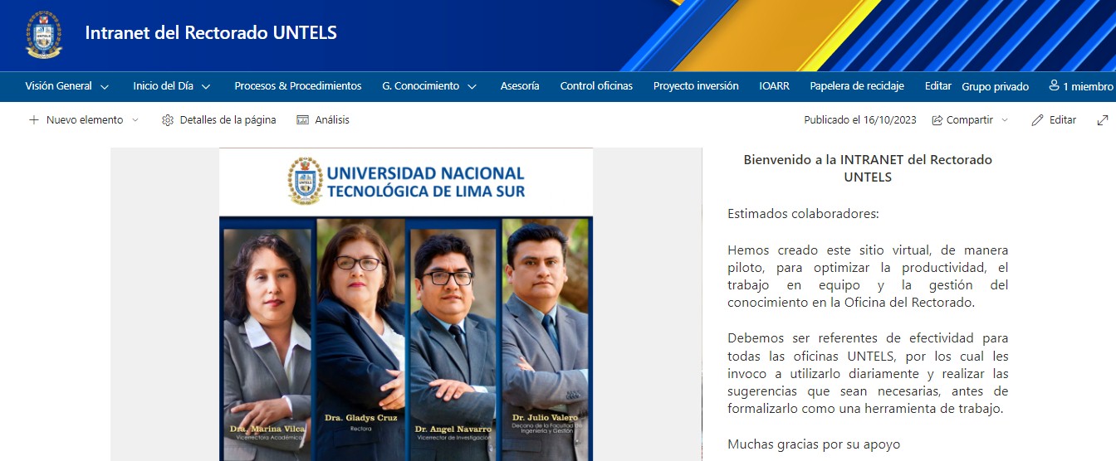
Task: Open the Papelera de reciclaje link
Action: tap(857, 86)
